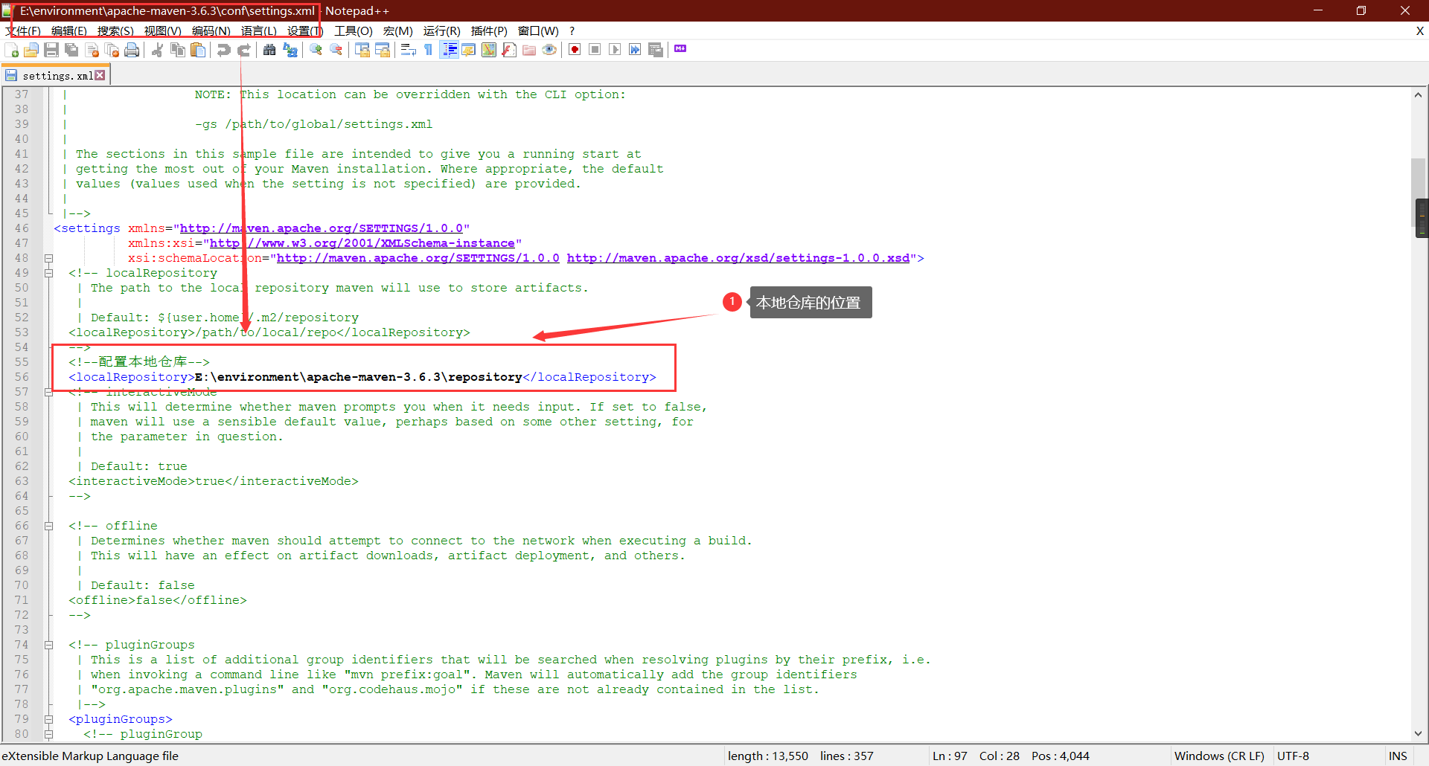Open the settings-1.0.0.xsd hyperlink
This screenshot has width=1429, height=766.
click(x=738, y=258)
